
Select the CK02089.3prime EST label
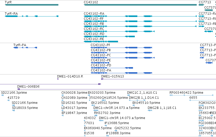74,98
